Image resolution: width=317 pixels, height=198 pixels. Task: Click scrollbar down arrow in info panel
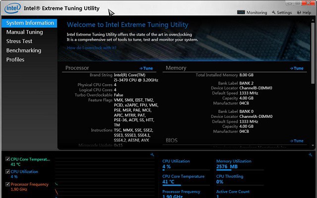(313, 146)
